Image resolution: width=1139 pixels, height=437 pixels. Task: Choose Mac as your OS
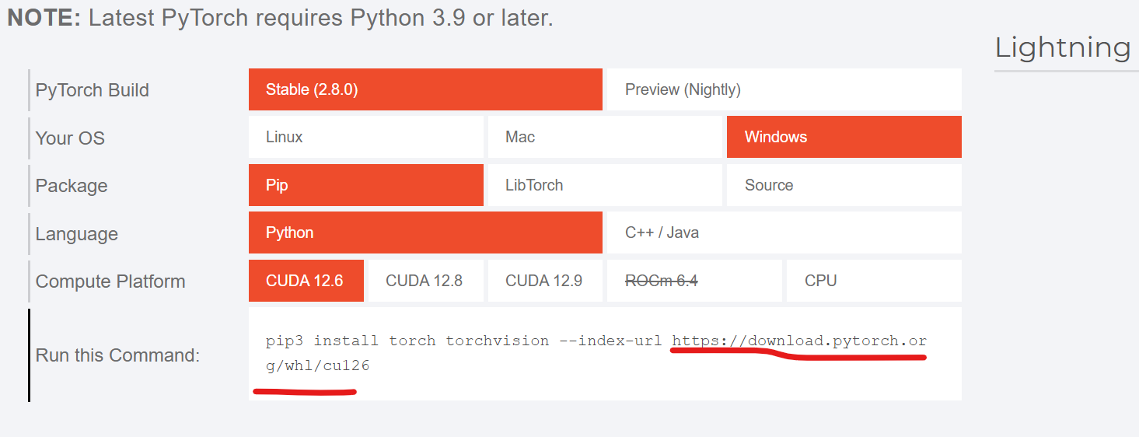pos(605,137)
